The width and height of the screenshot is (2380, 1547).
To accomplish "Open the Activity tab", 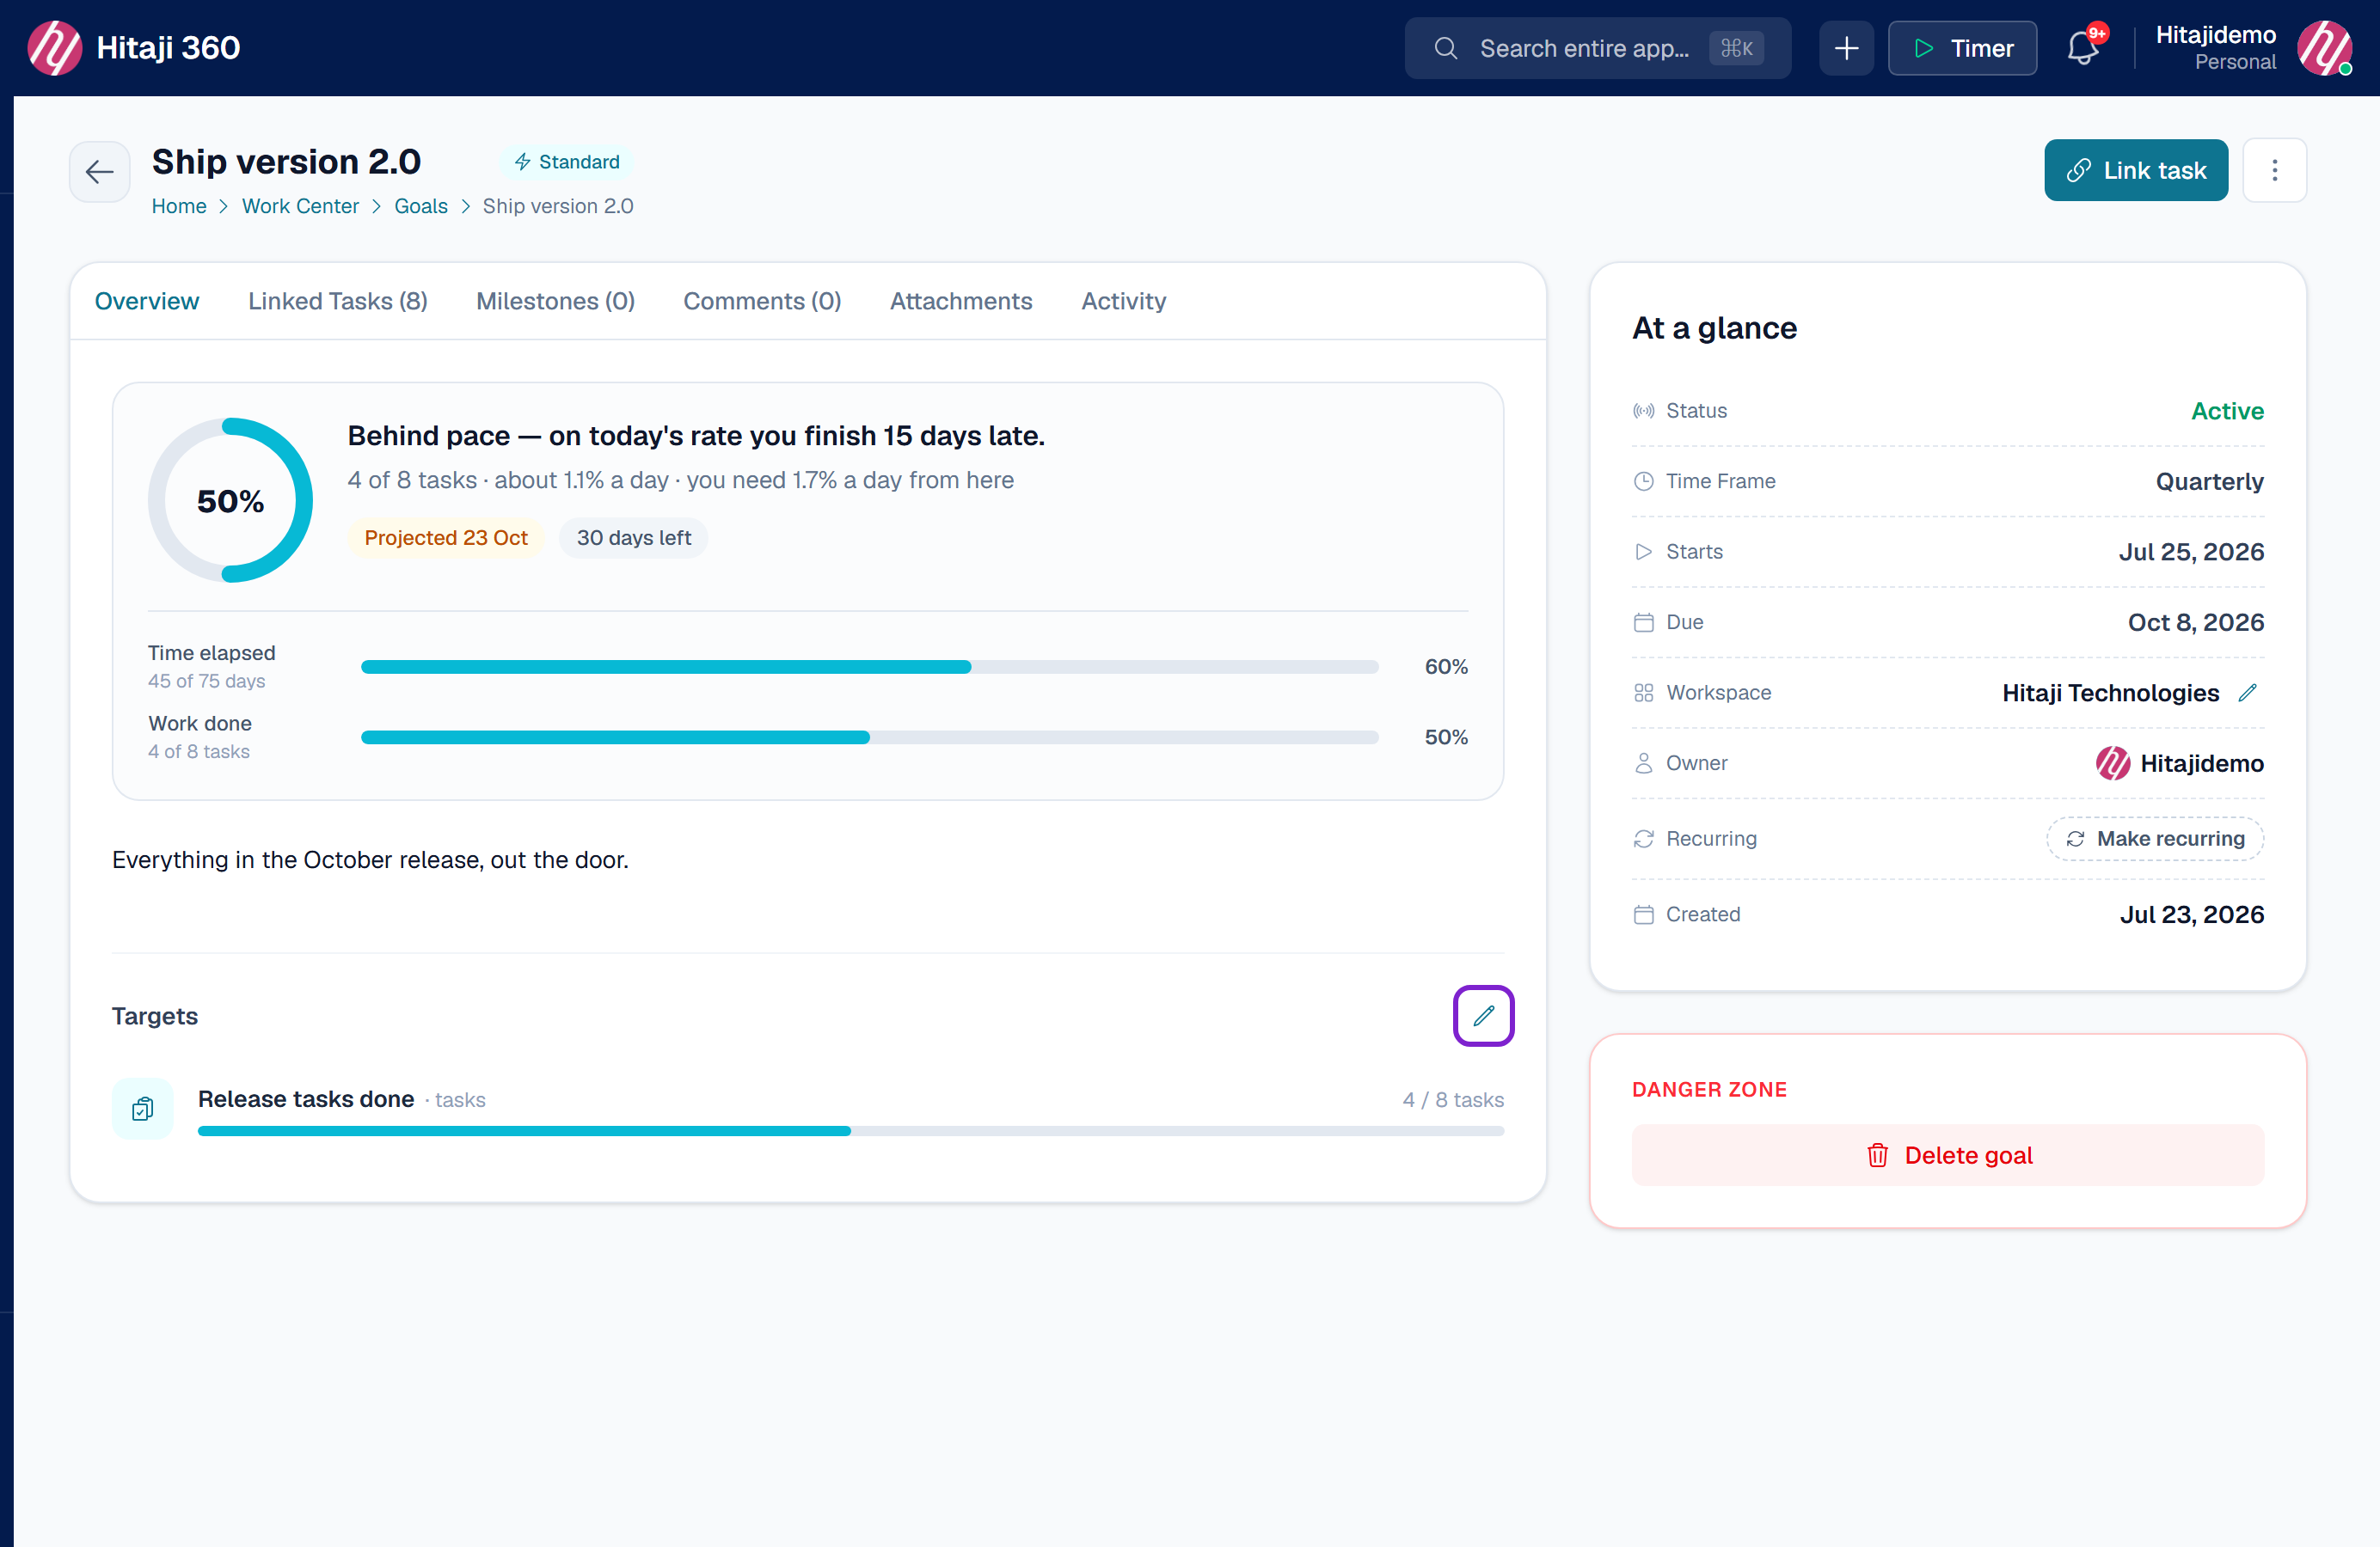I will point(1123,301).
